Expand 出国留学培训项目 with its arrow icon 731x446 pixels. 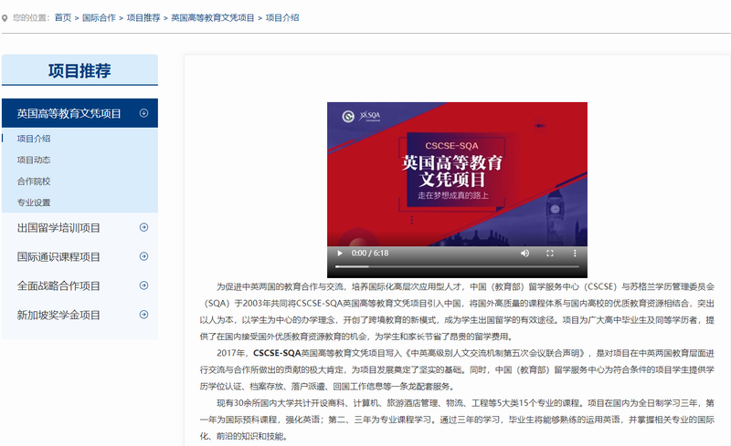(x=143, y=227)
